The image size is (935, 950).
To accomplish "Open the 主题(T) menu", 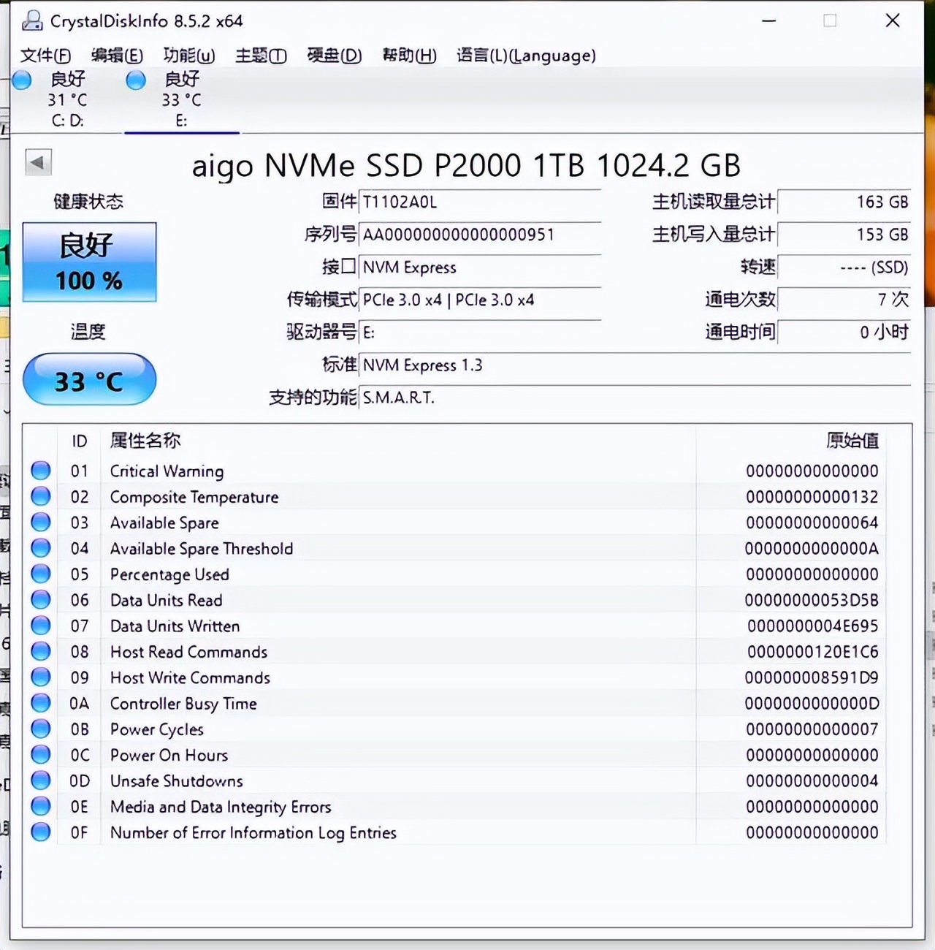I will tap(261, 56).
